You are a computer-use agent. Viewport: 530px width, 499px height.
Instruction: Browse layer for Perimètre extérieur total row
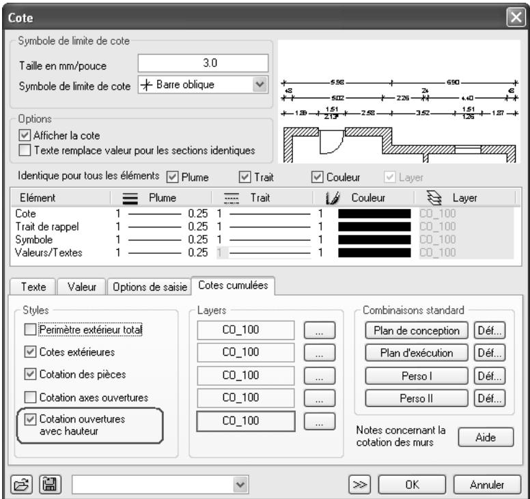tap(320, 330)
